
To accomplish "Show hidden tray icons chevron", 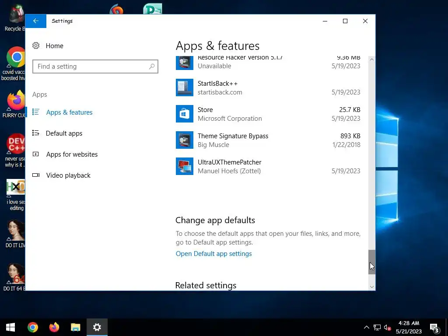I will point(366,327).
